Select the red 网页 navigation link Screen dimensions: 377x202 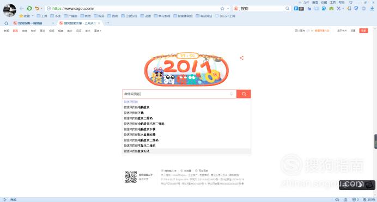(15, 30)
